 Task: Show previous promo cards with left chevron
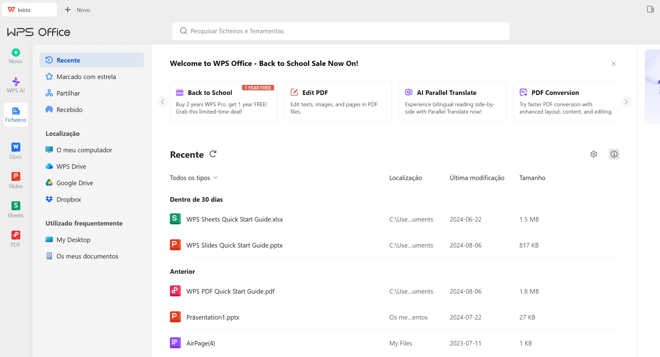pos(163,101)
